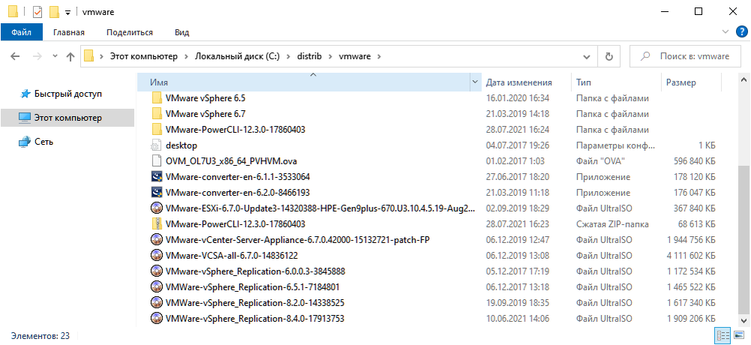This screenshot has height=345, width=751.
Task: Open the Главная ribbon tab
Action: click(x=69, y=32)
